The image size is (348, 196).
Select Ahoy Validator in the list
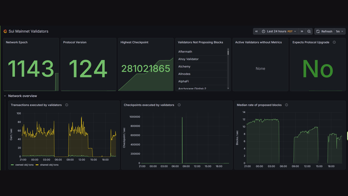coord(188,59)
